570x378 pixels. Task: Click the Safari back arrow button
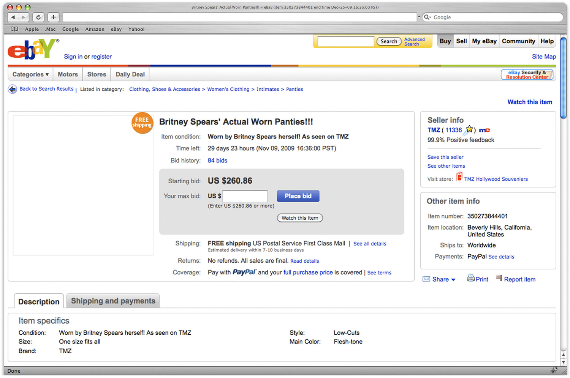coord(13,17)
